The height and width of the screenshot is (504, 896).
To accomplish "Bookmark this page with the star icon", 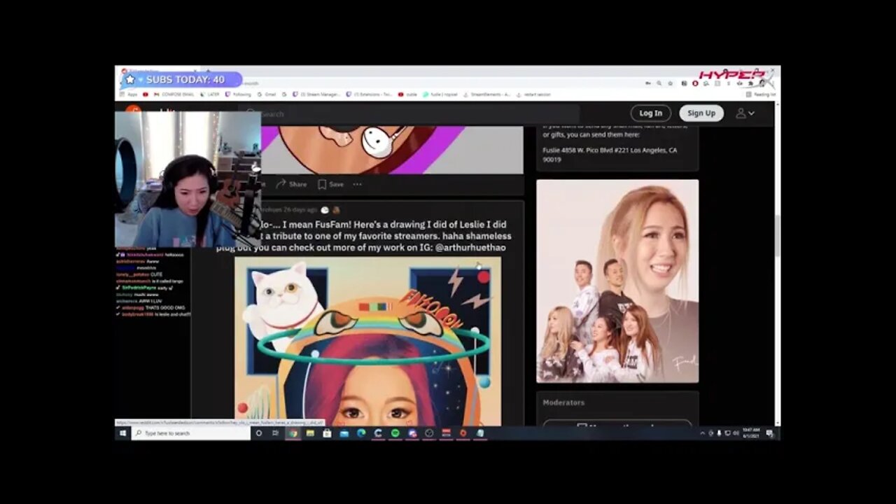I will pos(670,83).
